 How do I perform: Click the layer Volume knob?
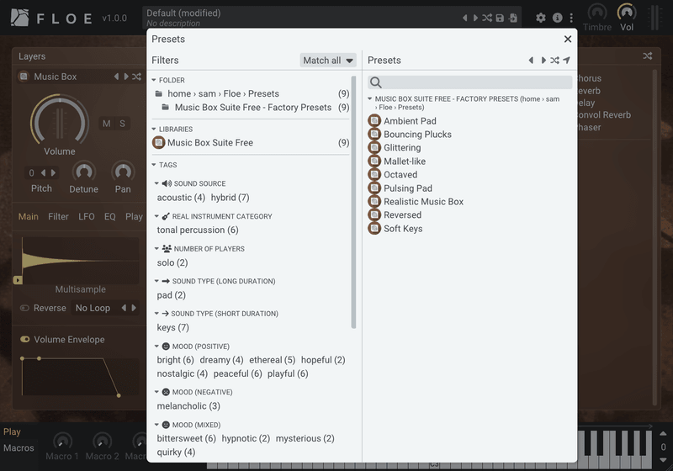(60, 122)
